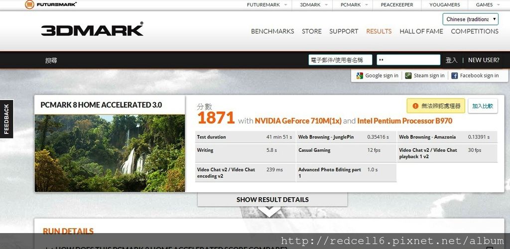Click the 分數 score label

tap(205, 107)
